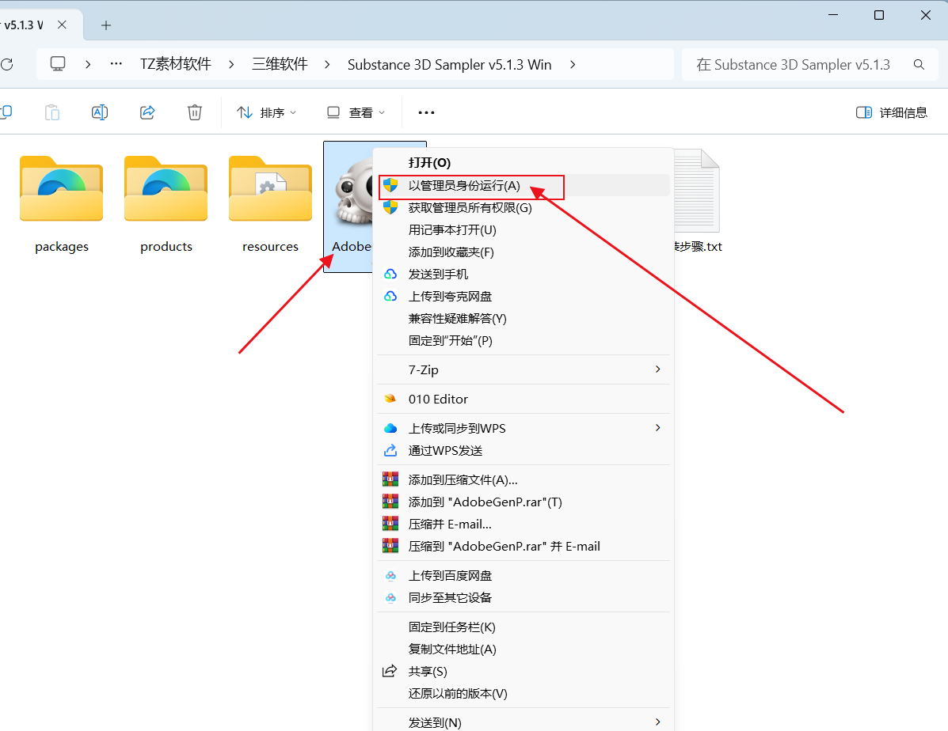This screenshot has height=731, width=948.
Task: Select the 步骤.txt text file
Action: 697,202
